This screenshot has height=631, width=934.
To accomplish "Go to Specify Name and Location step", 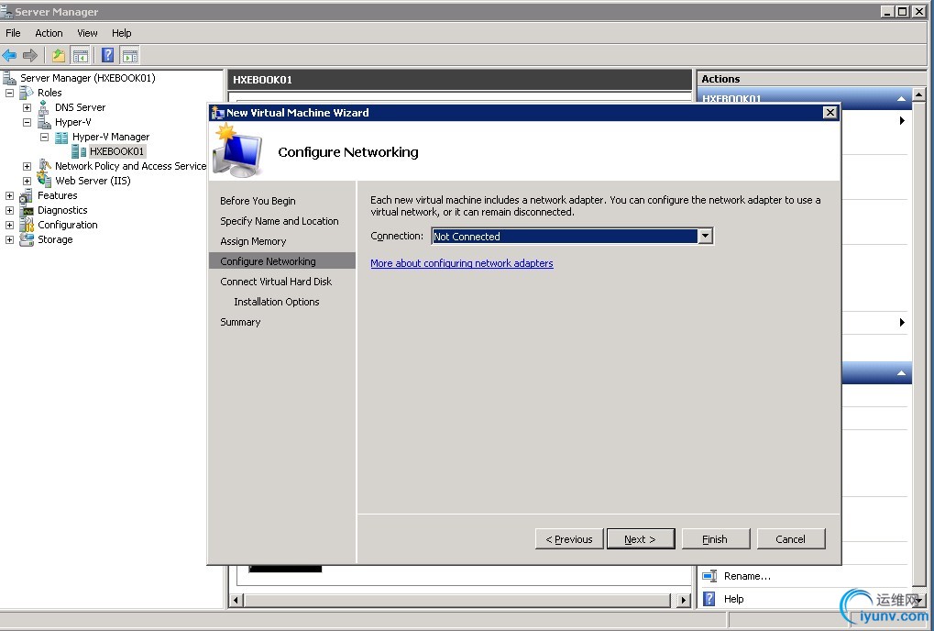I will [280, 221].
